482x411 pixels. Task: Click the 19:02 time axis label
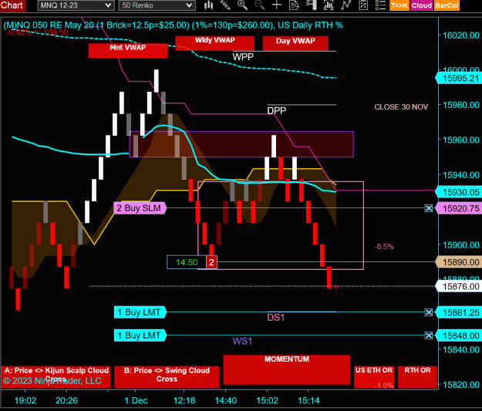pos(25,400)
